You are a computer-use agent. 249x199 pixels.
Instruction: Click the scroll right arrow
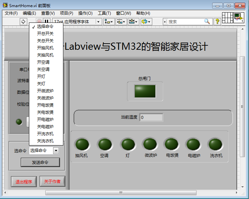pyautogui.click(x=237, y=193)
